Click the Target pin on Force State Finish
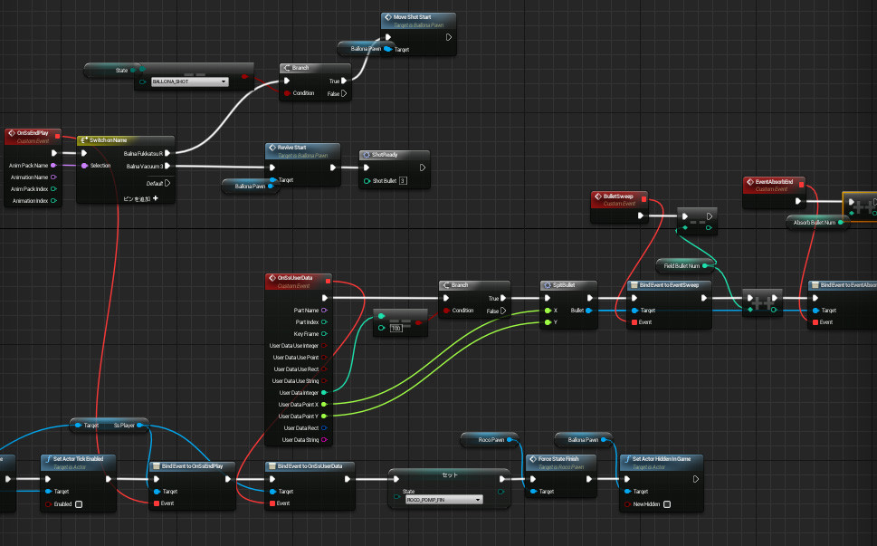Viewport: 877px width, 546px height. pos(534,491)
